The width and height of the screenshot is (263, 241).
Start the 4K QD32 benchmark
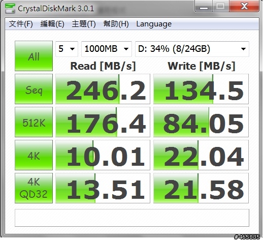coord(34,188)
